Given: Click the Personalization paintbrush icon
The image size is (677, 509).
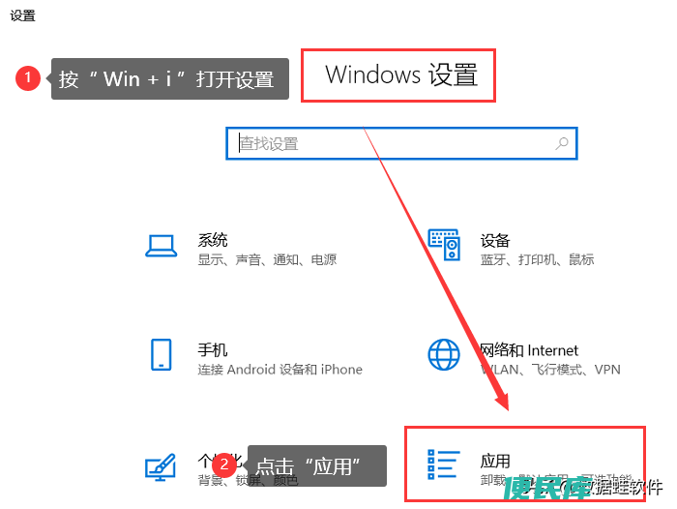Looking at the screenshot, I should coord(161,466).
